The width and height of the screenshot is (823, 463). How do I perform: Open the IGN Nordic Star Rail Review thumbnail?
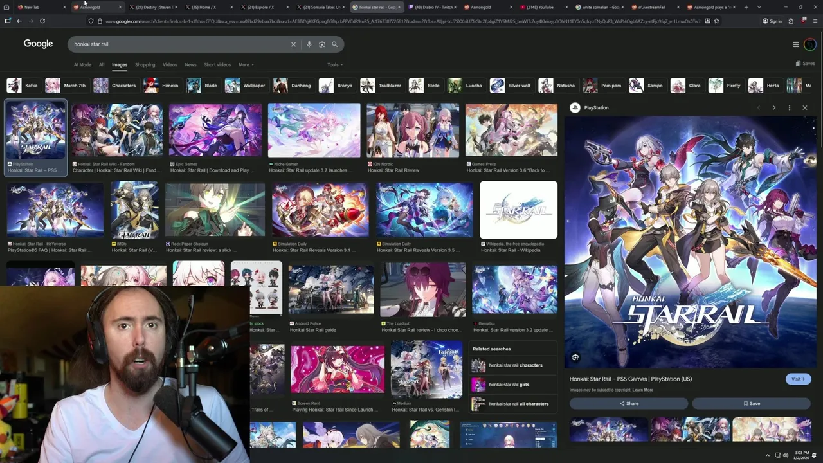(x=413, y=130)
